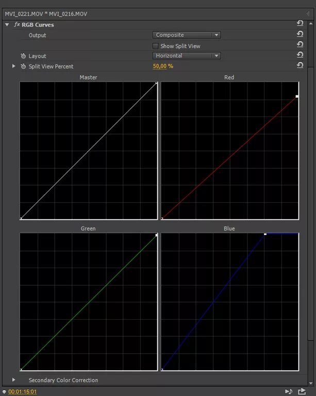
Task: Click the Split View Percent value 50,00 %
Action: tap(163, 66)
